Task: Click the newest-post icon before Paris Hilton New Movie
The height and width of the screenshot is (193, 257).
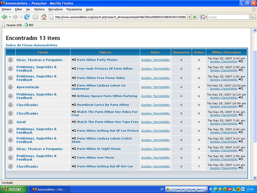Action: click(74, 157)
